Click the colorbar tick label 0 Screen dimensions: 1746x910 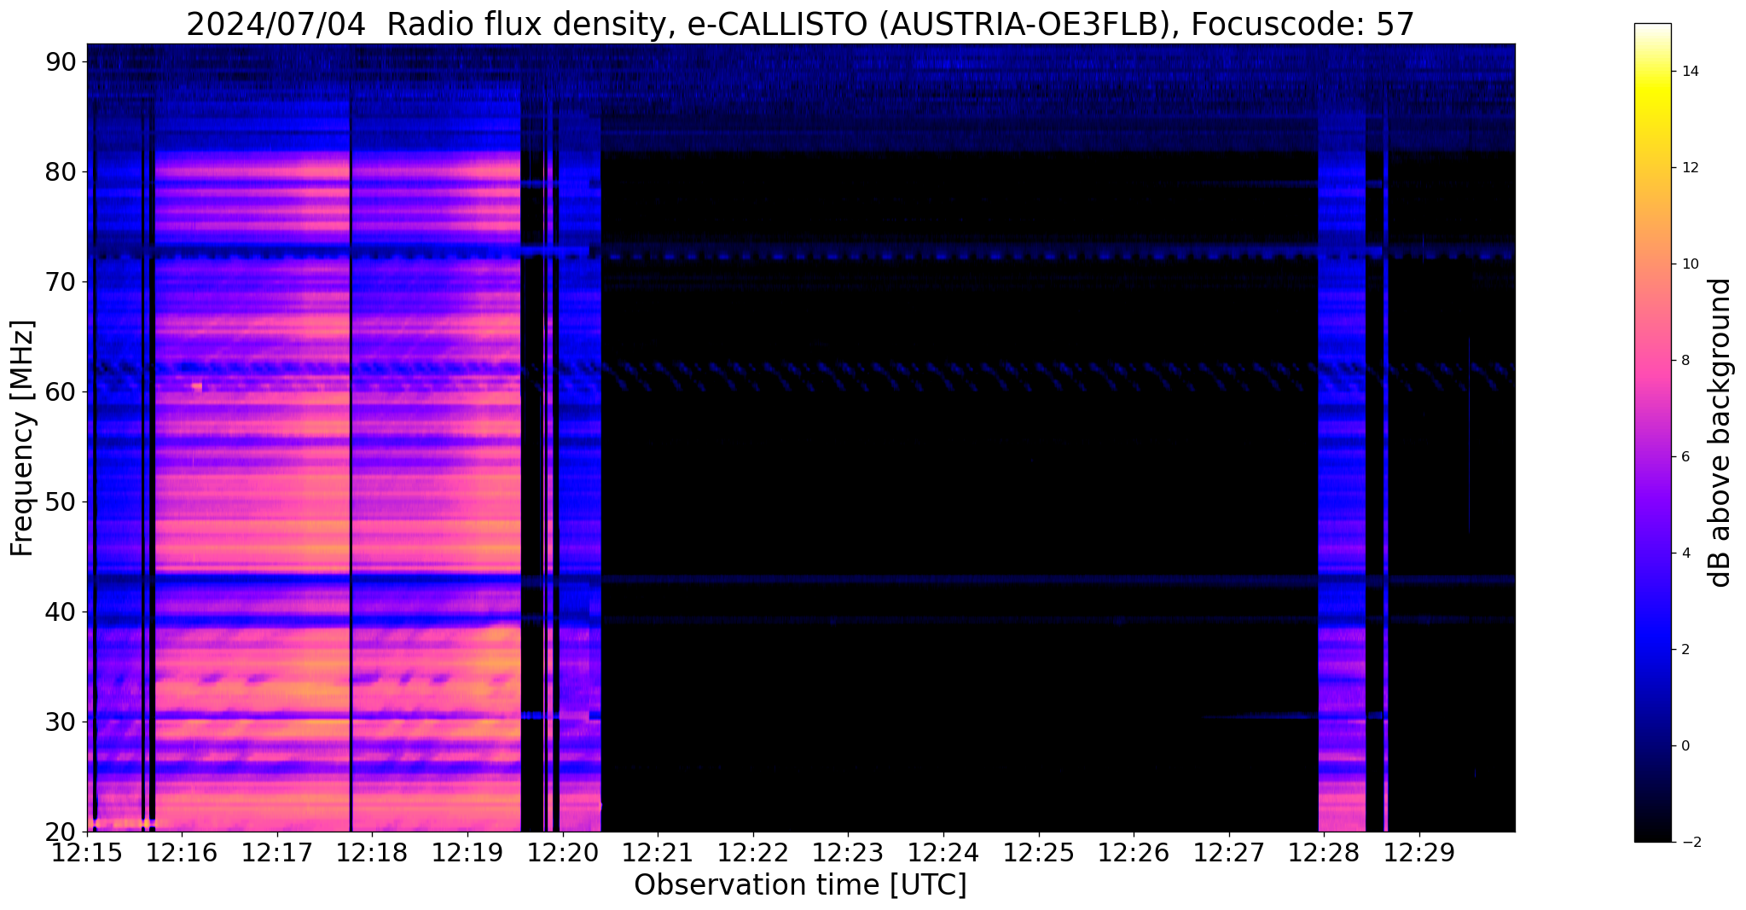1685,746
